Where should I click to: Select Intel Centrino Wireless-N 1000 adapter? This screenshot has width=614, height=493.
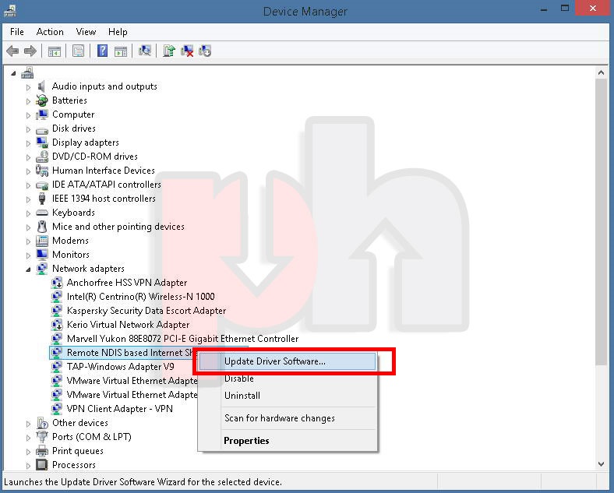140,297
